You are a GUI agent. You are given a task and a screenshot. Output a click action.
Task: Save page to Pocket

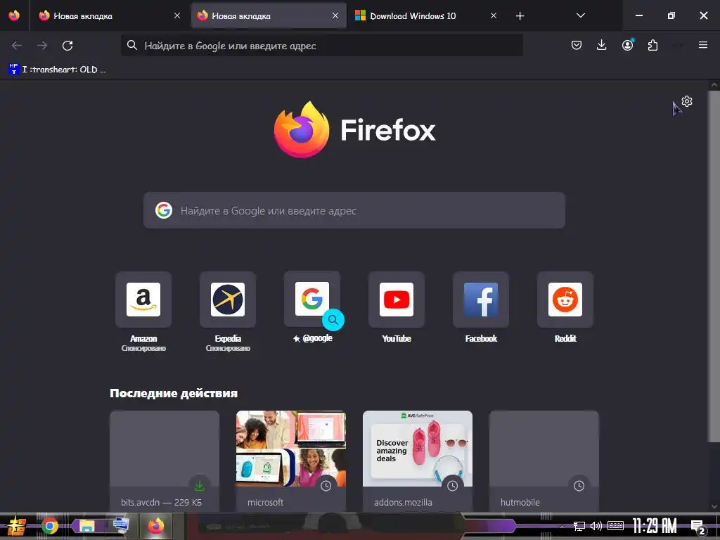pyautogui.click(x=577, y=45)
